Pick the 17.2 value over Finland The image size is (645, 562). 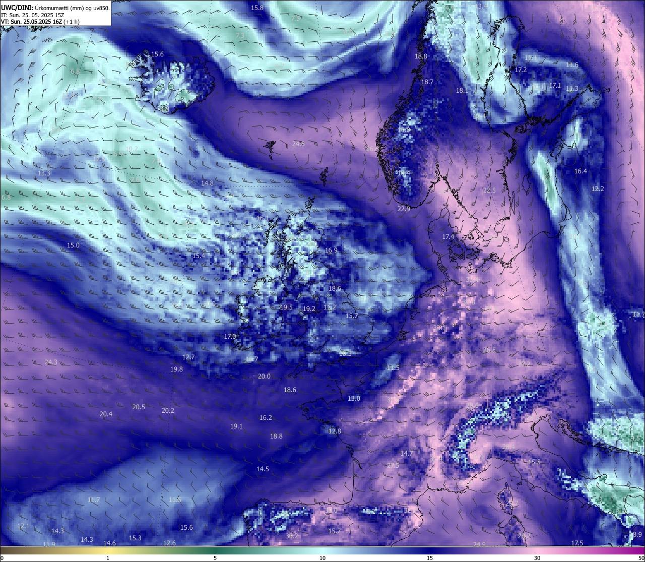pos(521,70)
